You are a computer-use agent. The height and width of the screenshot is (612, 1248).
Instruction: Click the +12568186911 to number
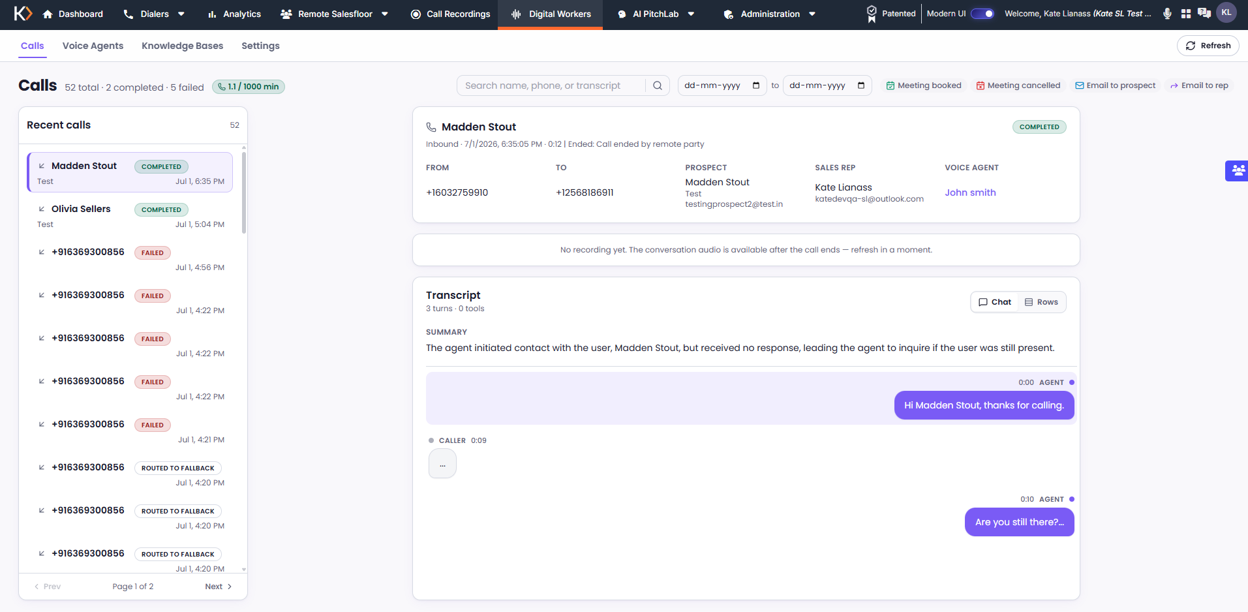click(585, 192)
